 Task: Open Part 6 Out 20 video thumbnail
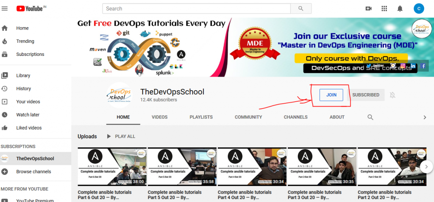coord(112,166)
